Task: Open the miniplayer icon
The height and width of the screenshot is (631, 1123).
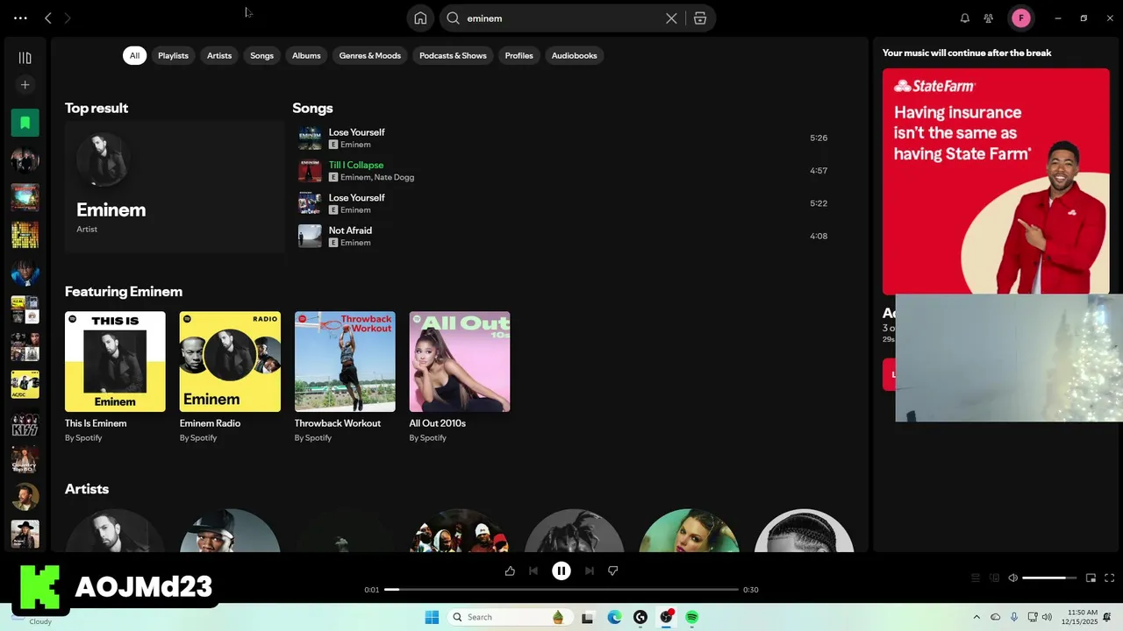Action: tap(1091, 578)
